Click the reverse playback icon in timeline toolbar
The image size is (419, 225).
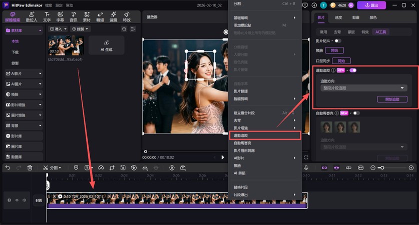(x=134, y=167)
